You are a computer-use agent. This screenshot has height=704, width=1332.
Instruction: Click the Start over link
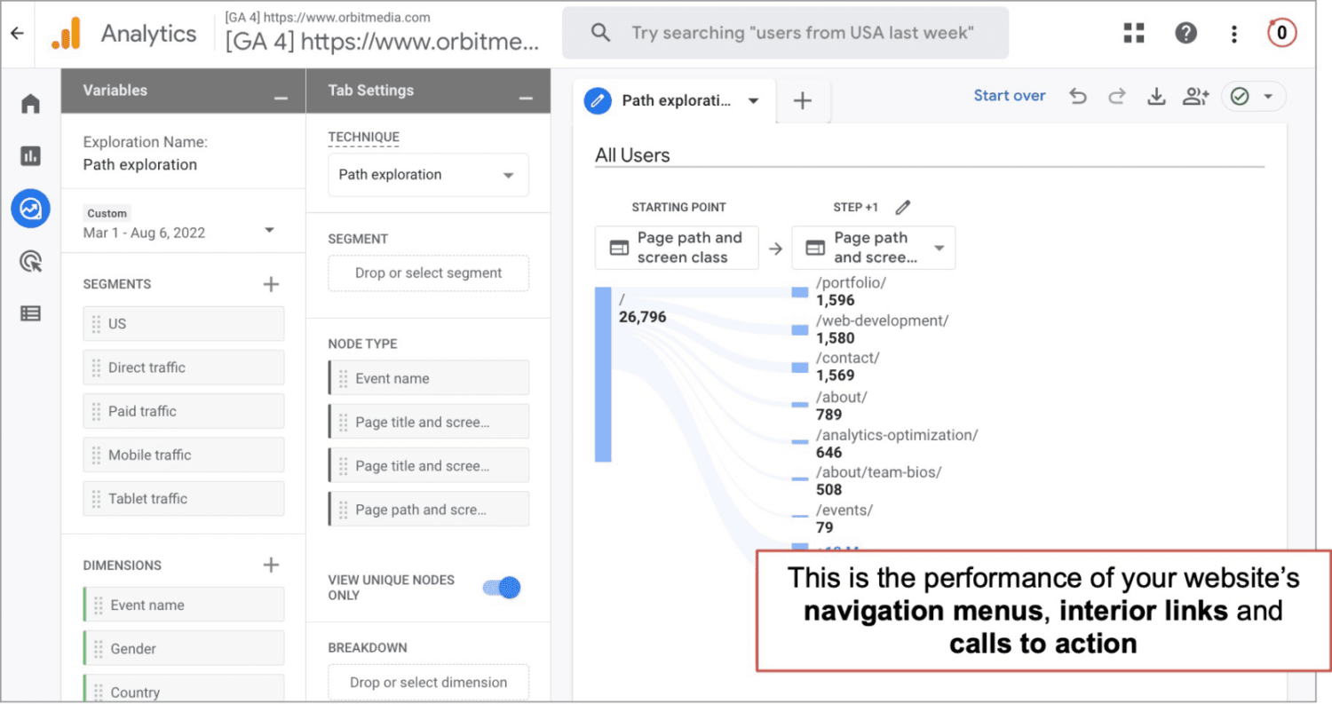tap(1010, 96)
